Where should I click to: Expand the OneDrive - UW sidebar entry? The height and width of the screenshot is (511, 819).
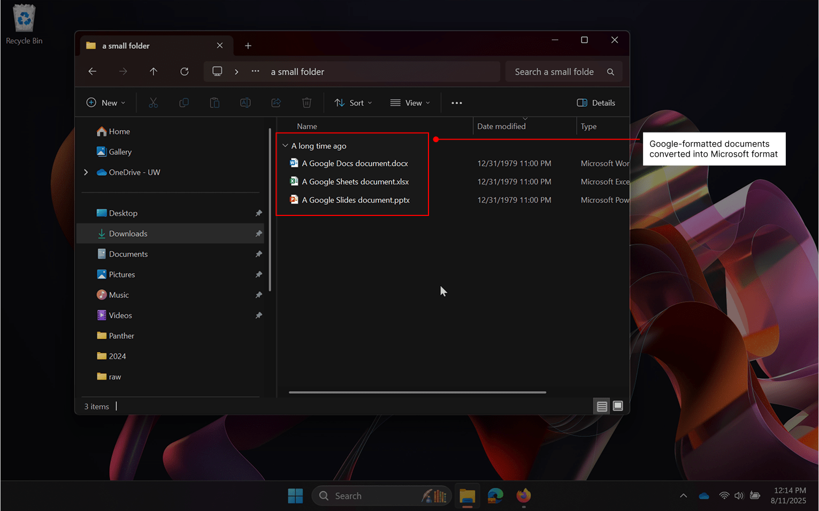click(86, 172)
